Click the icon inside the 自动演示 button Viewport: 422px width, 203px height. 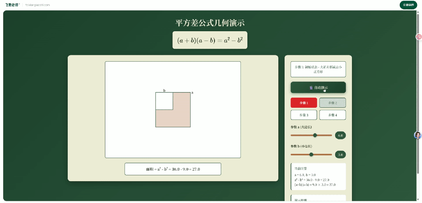pos(311,88)
